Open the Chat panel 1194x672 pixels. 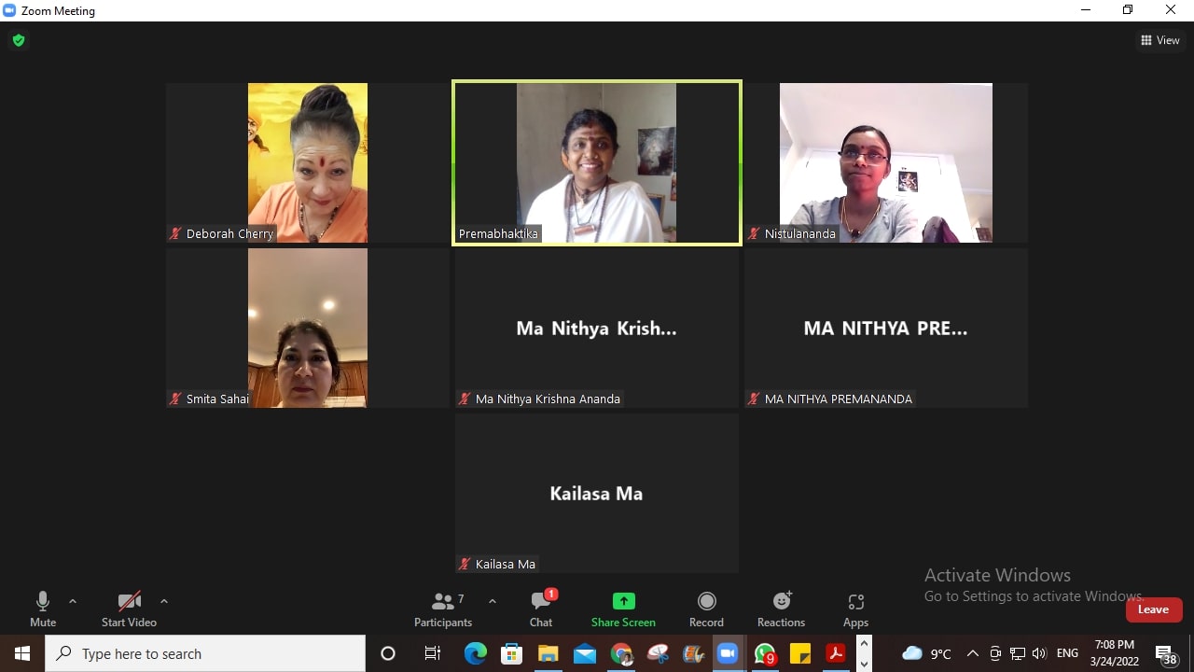[541, 609]
